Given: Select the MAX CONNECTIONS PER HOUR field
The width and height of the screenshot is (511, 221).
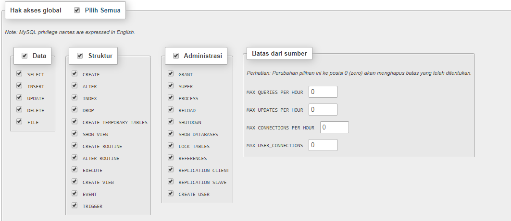Looking at the screenshot, I should tap(334, 127).
